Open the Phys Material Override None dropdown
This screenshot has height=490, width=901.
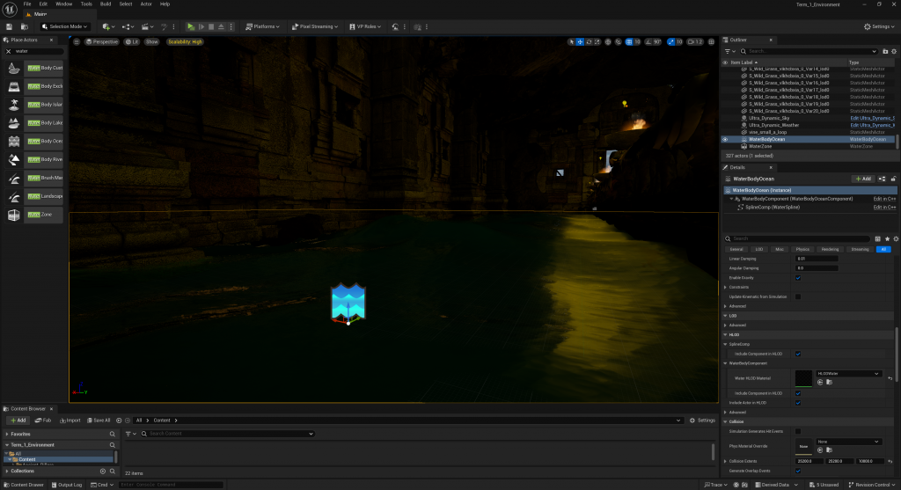click(x=848, y=442)
